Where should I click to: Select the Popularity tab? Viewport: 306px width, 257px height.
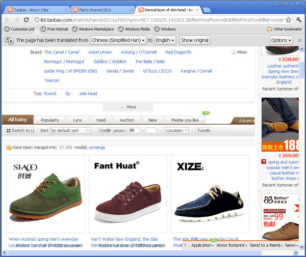(50, 120)
